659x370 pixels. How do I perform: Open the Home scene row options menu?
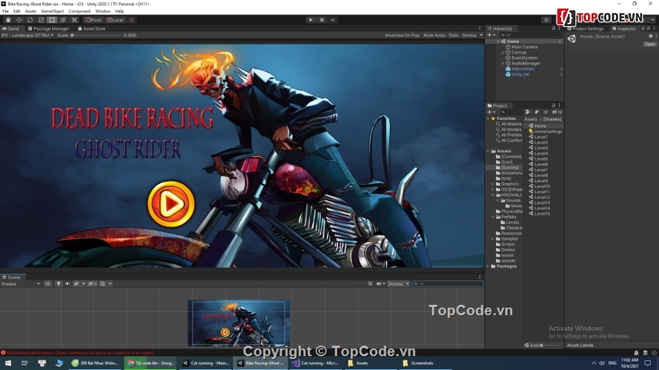pyautogui.click(x=560, y=41)
